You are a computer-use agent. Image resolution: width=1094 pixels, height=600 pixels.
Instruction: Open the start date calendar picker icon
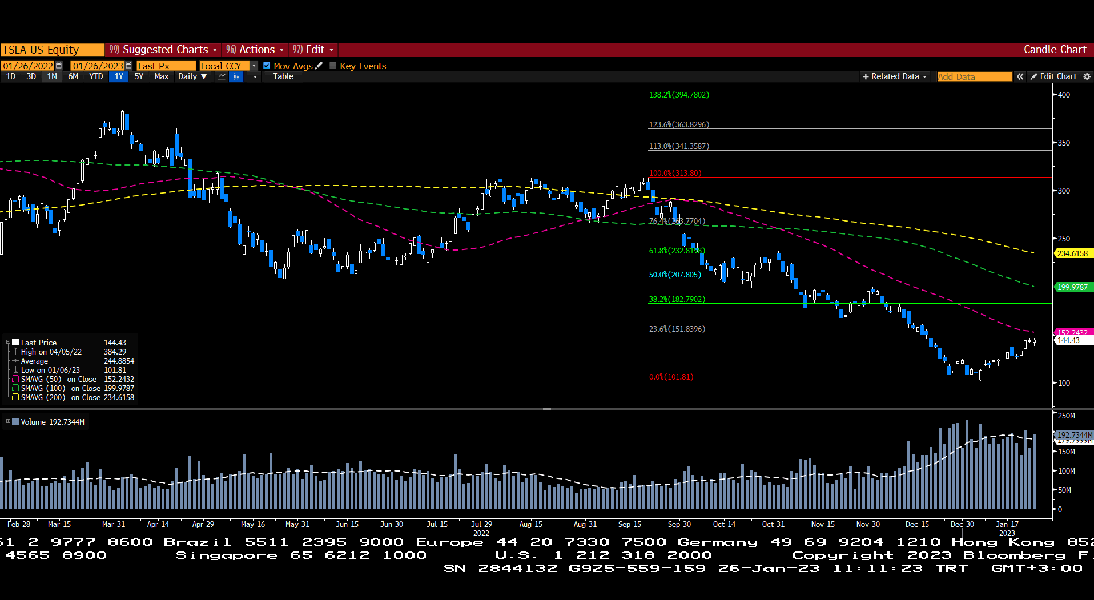tap(58, 66)
